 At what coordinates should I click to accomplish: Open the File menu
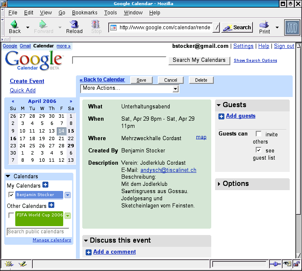(13, 13)
